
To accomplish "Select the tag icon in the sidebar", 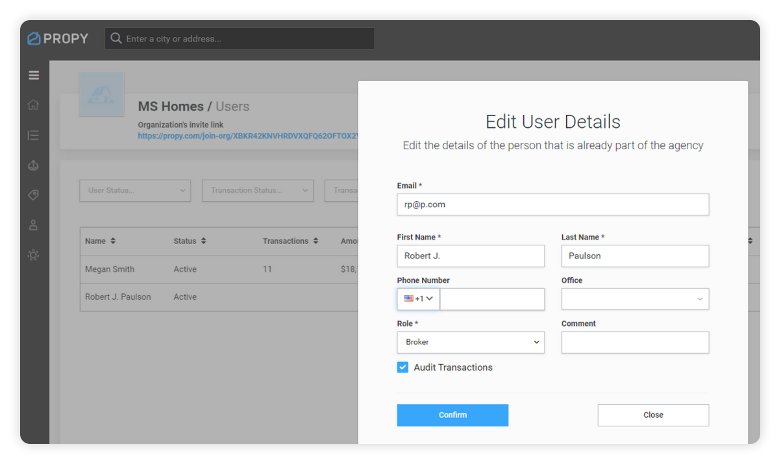I will [34, 195].
